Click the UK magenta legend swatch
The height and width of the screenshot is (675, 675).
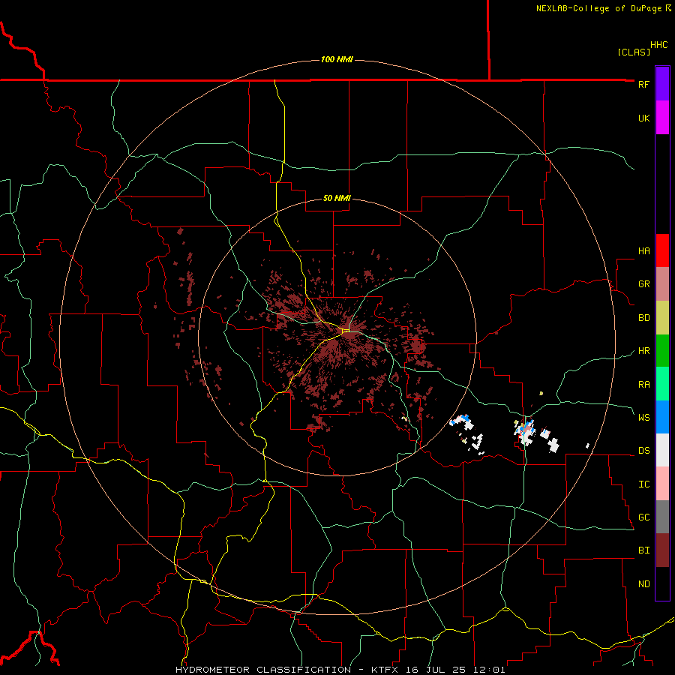[662, 118]
